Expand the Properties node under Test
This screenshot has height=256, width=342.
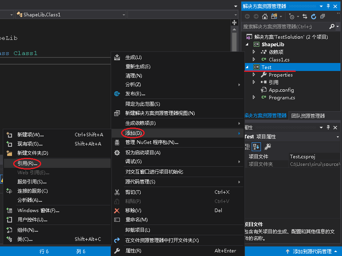point(254,75)
